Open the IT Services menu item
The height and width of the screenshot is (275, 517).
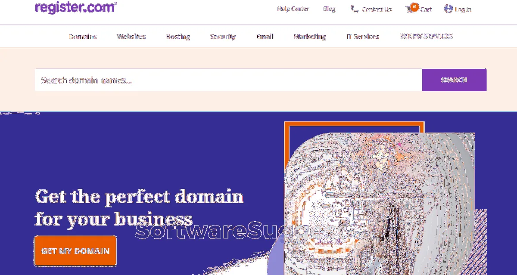point(363,37)
